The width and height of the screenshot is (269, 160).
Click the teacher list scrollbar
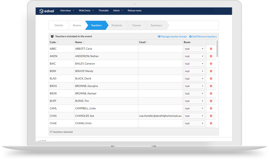pos(217,49)
